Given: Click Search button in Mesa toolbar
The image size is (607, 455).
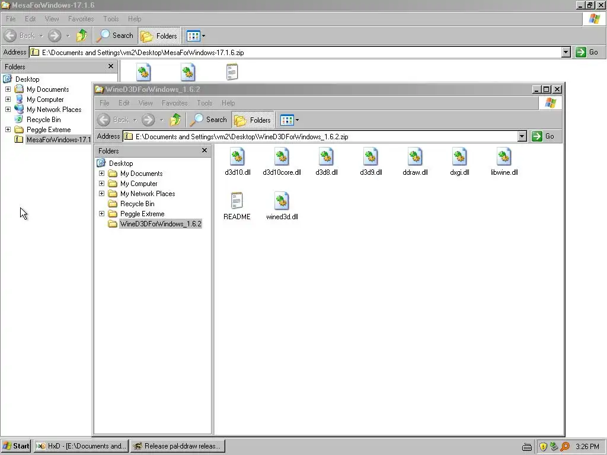Looking at the screenshot, I should click(x=114, y=36).
